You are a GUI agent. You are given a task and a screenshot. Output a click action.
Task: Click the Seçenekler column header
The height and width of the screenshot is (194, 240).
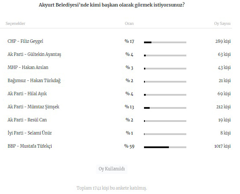[15, 24]
